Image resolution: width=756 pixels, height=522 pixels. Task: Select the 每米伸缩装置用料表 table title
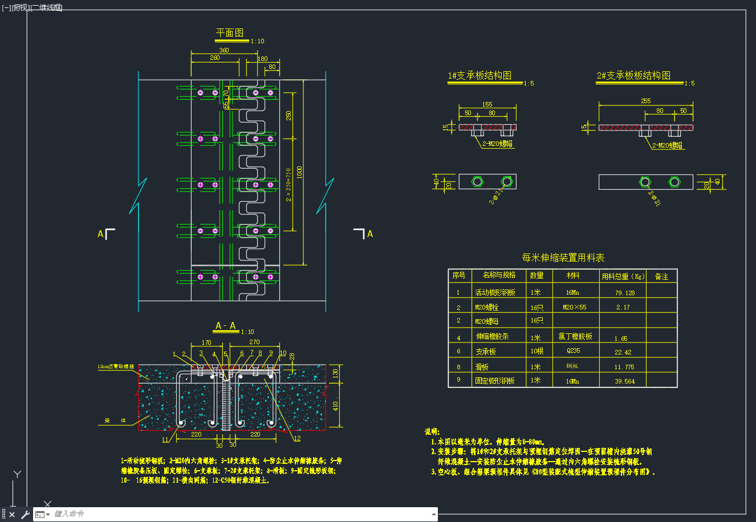(563, 258)
